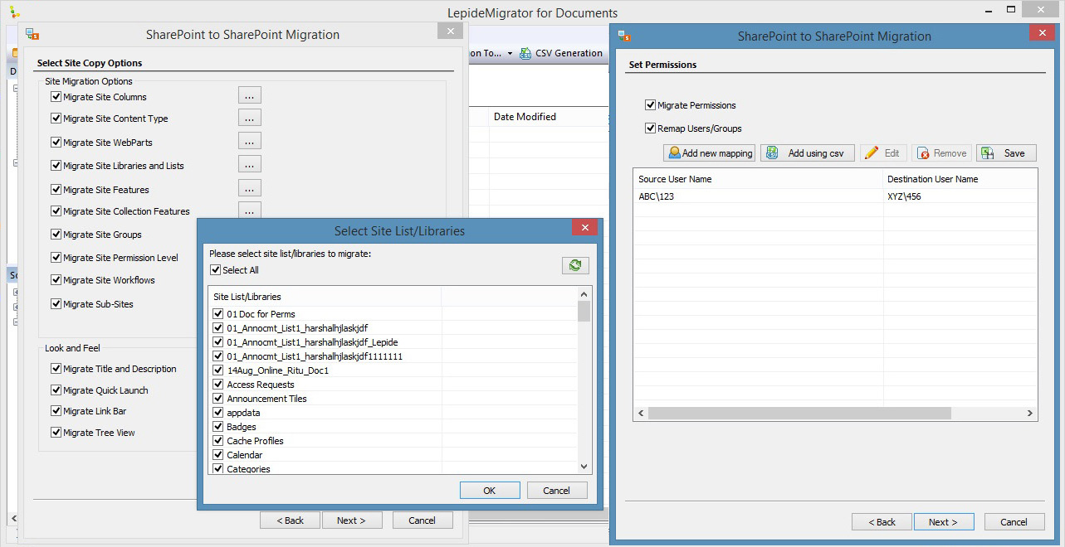Minimize the LepideMigrator for Documents window
The width and height of the screenshot is (1065, 547).
(988, 11)
